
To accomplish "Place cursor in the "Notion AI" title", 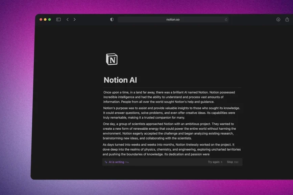I will click(x=120, y=80).
